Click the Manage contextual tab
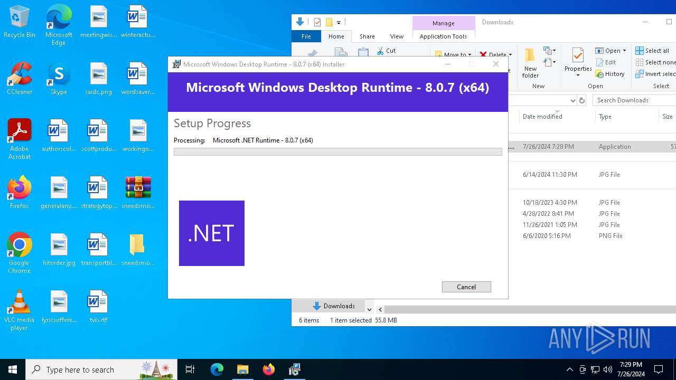The width and height of the screenshot is (676, 380). pyautogui.click(x=444, y=23)
